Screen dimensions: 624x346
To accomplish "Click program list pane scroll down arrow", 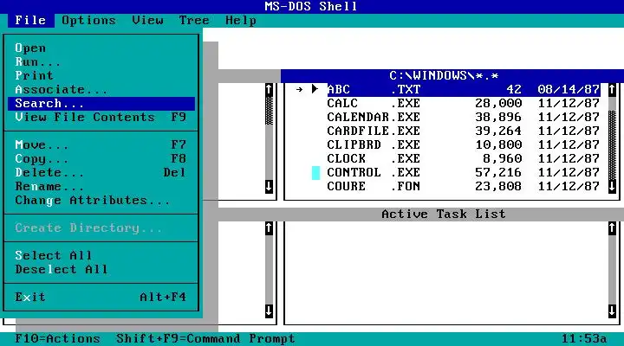I will click(x=269, y=311).
